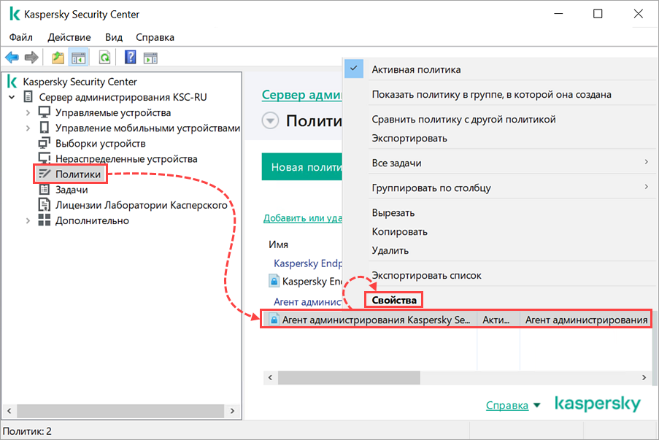Collapse the Политики section round arrow button
Screen dimensions: 659x440
coord(270,121)
